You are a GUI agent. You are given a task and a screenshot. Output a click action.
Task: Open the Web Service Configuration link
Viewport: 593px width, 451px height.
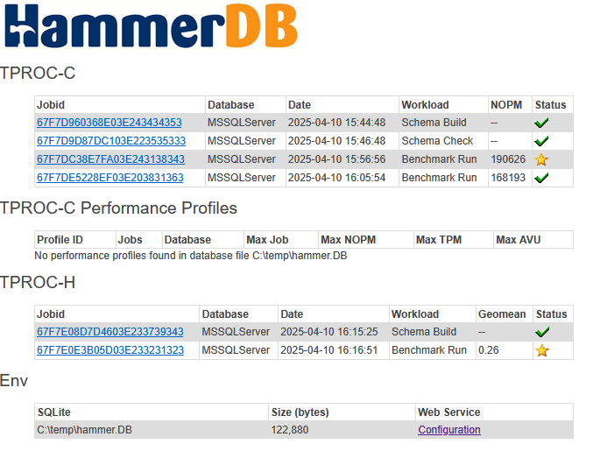click(449, 430)
